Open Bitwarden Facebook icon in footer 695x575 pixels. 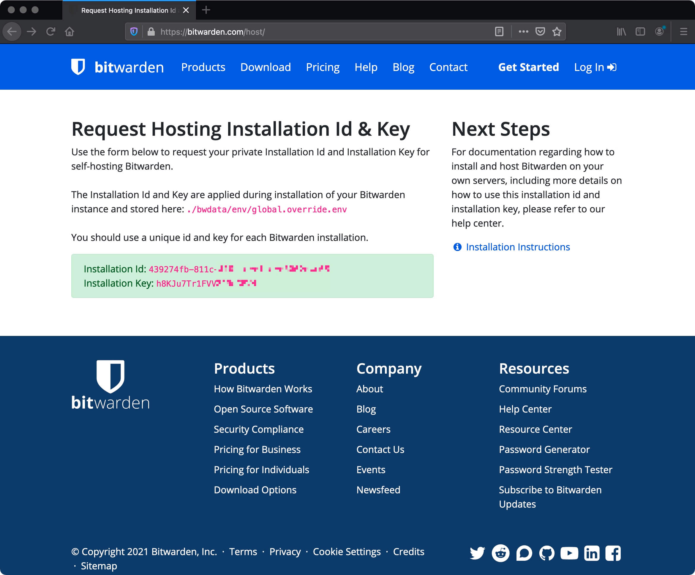tap(613, 553)
